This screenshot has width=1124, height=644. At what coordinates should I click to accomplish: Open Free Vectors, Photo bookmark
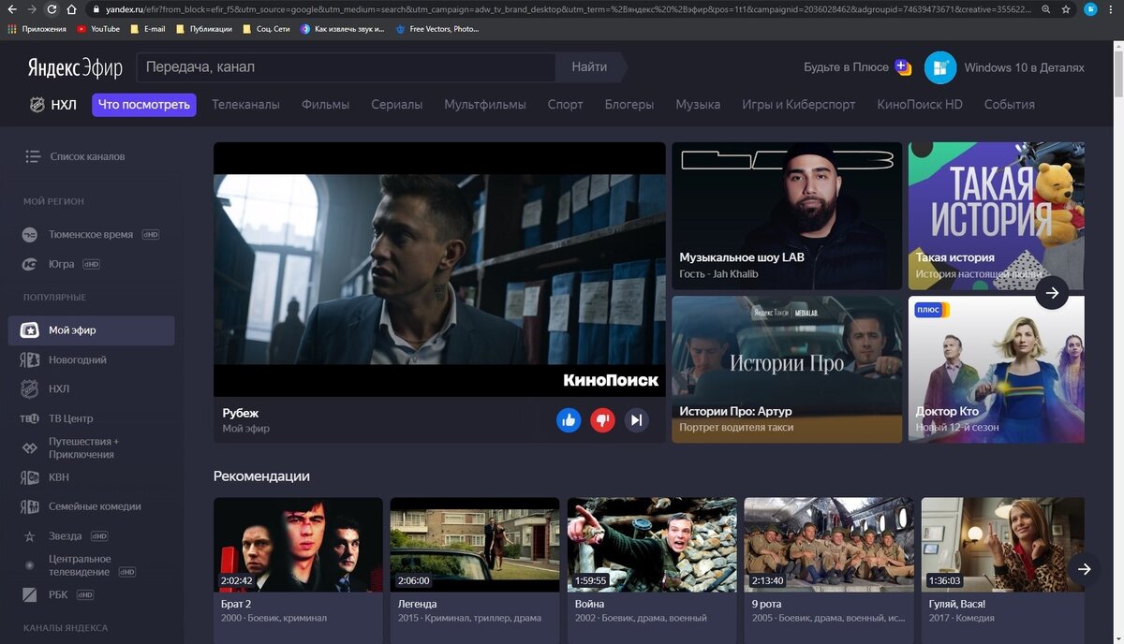point(436,29)
